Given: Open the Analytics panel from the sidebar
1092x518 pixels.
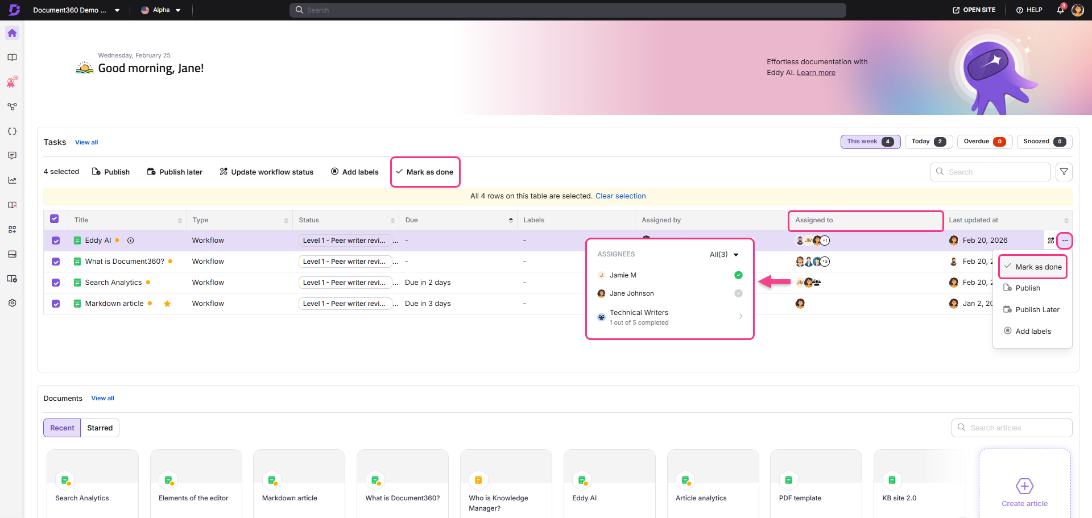Looking at the screenshot, I should point(12,180).
